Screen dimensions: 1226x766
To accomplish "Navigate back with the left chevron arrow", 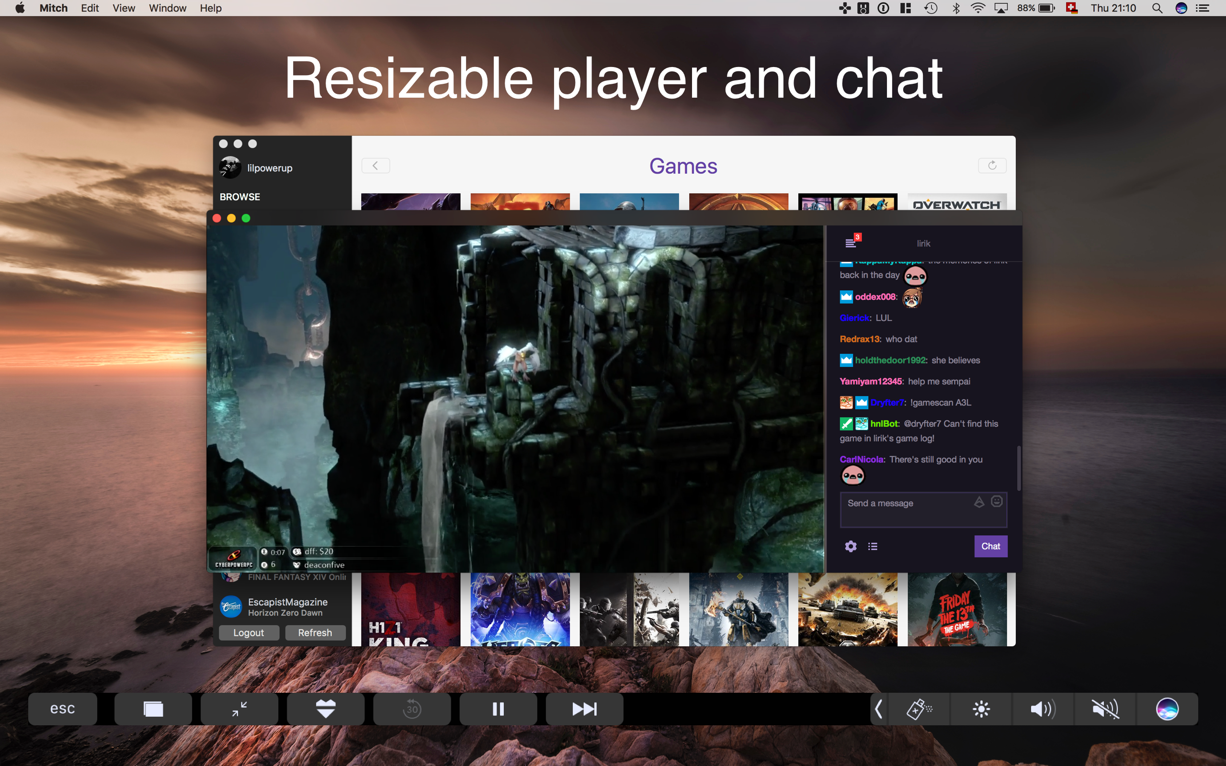I will pos(375,165).
